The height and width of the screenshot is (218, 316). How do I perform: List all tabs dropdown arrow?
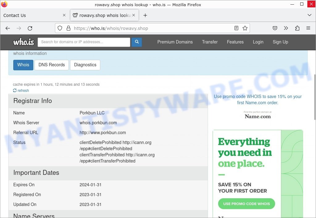coord(310,15)
